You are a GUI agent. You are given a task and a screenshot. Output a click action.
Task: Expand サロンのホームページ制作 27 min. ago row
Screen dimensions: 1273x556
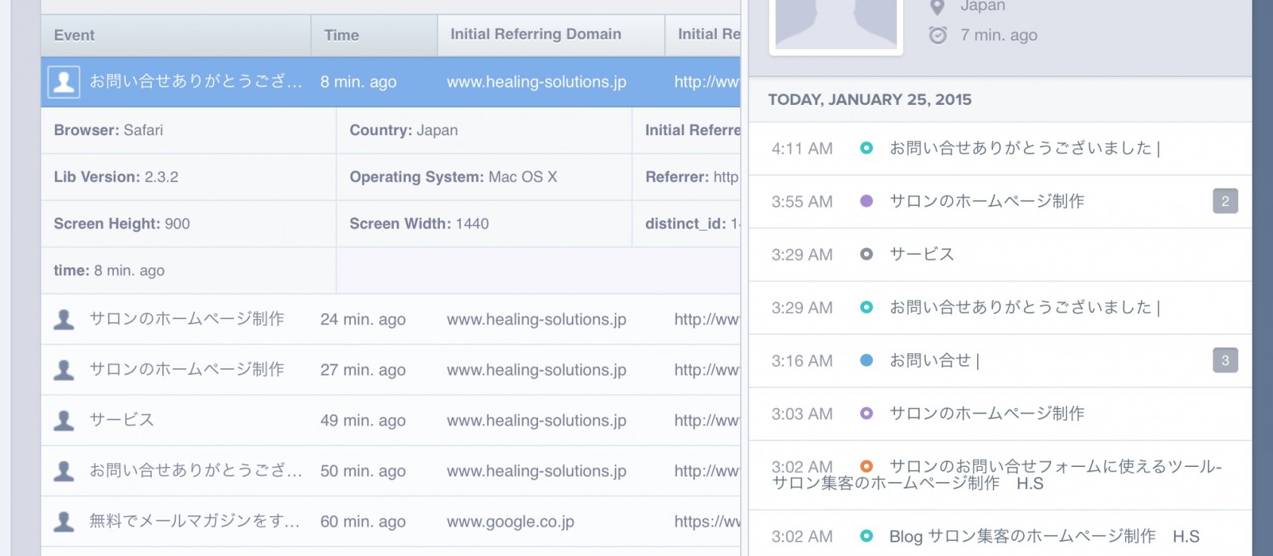coord(391,370)
